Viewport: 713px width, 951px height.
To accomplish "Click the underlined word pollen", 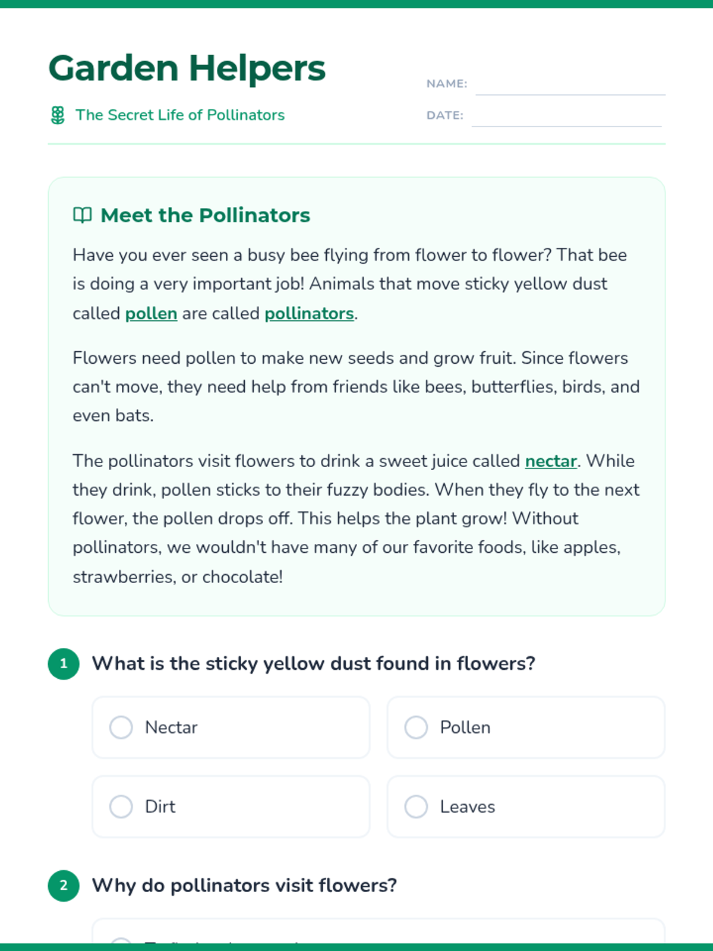I will (151, 313).
